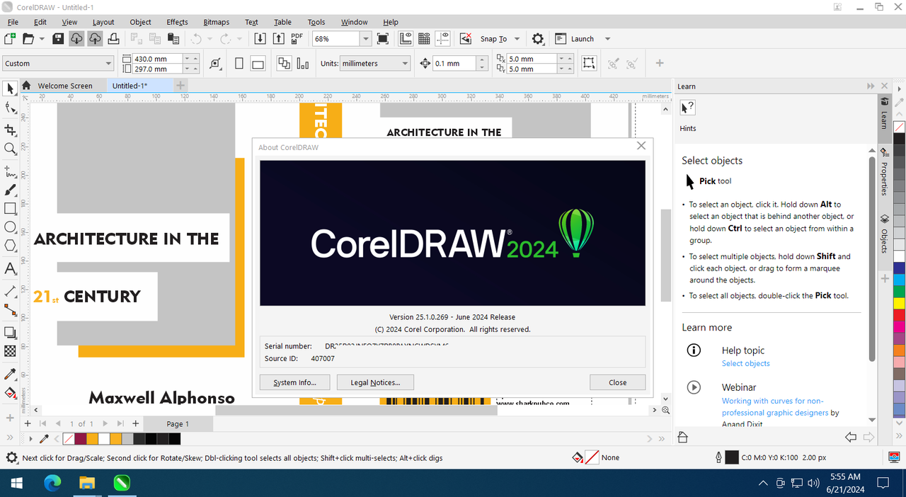Select the Text tool
Viewport: 906px width, 497px height.
(10, 269)
